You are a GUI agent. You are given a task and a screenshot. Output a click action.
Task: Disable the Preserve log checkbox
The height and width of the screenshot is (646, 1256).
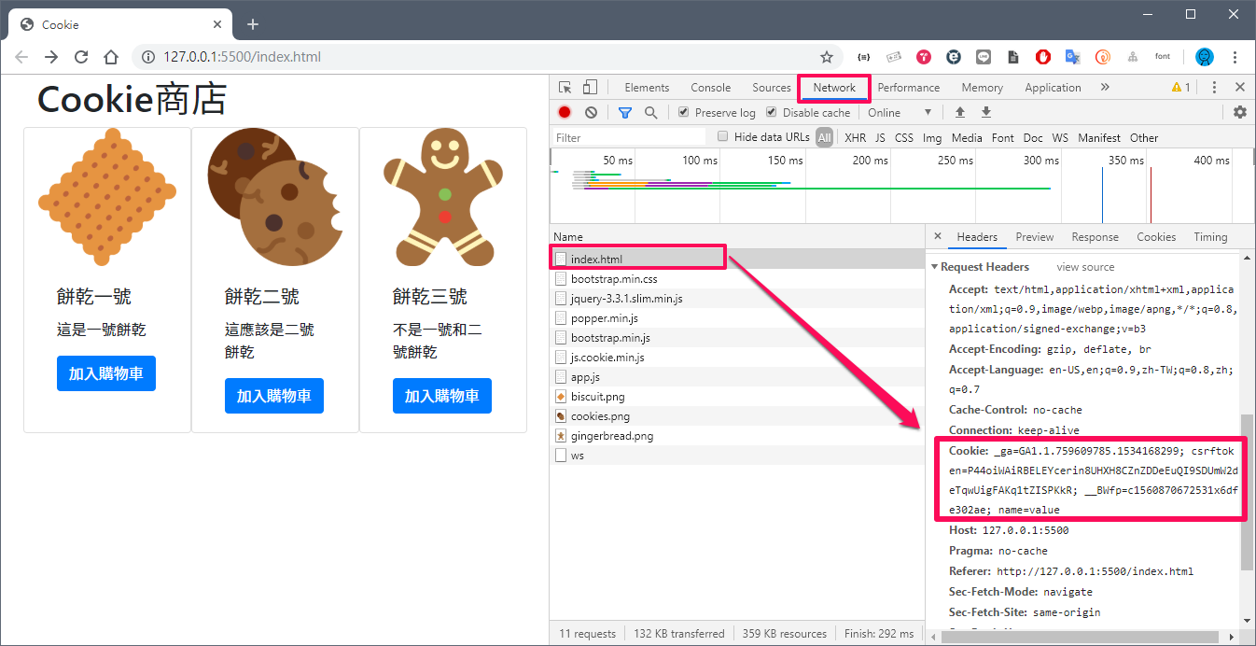point(684,113)
